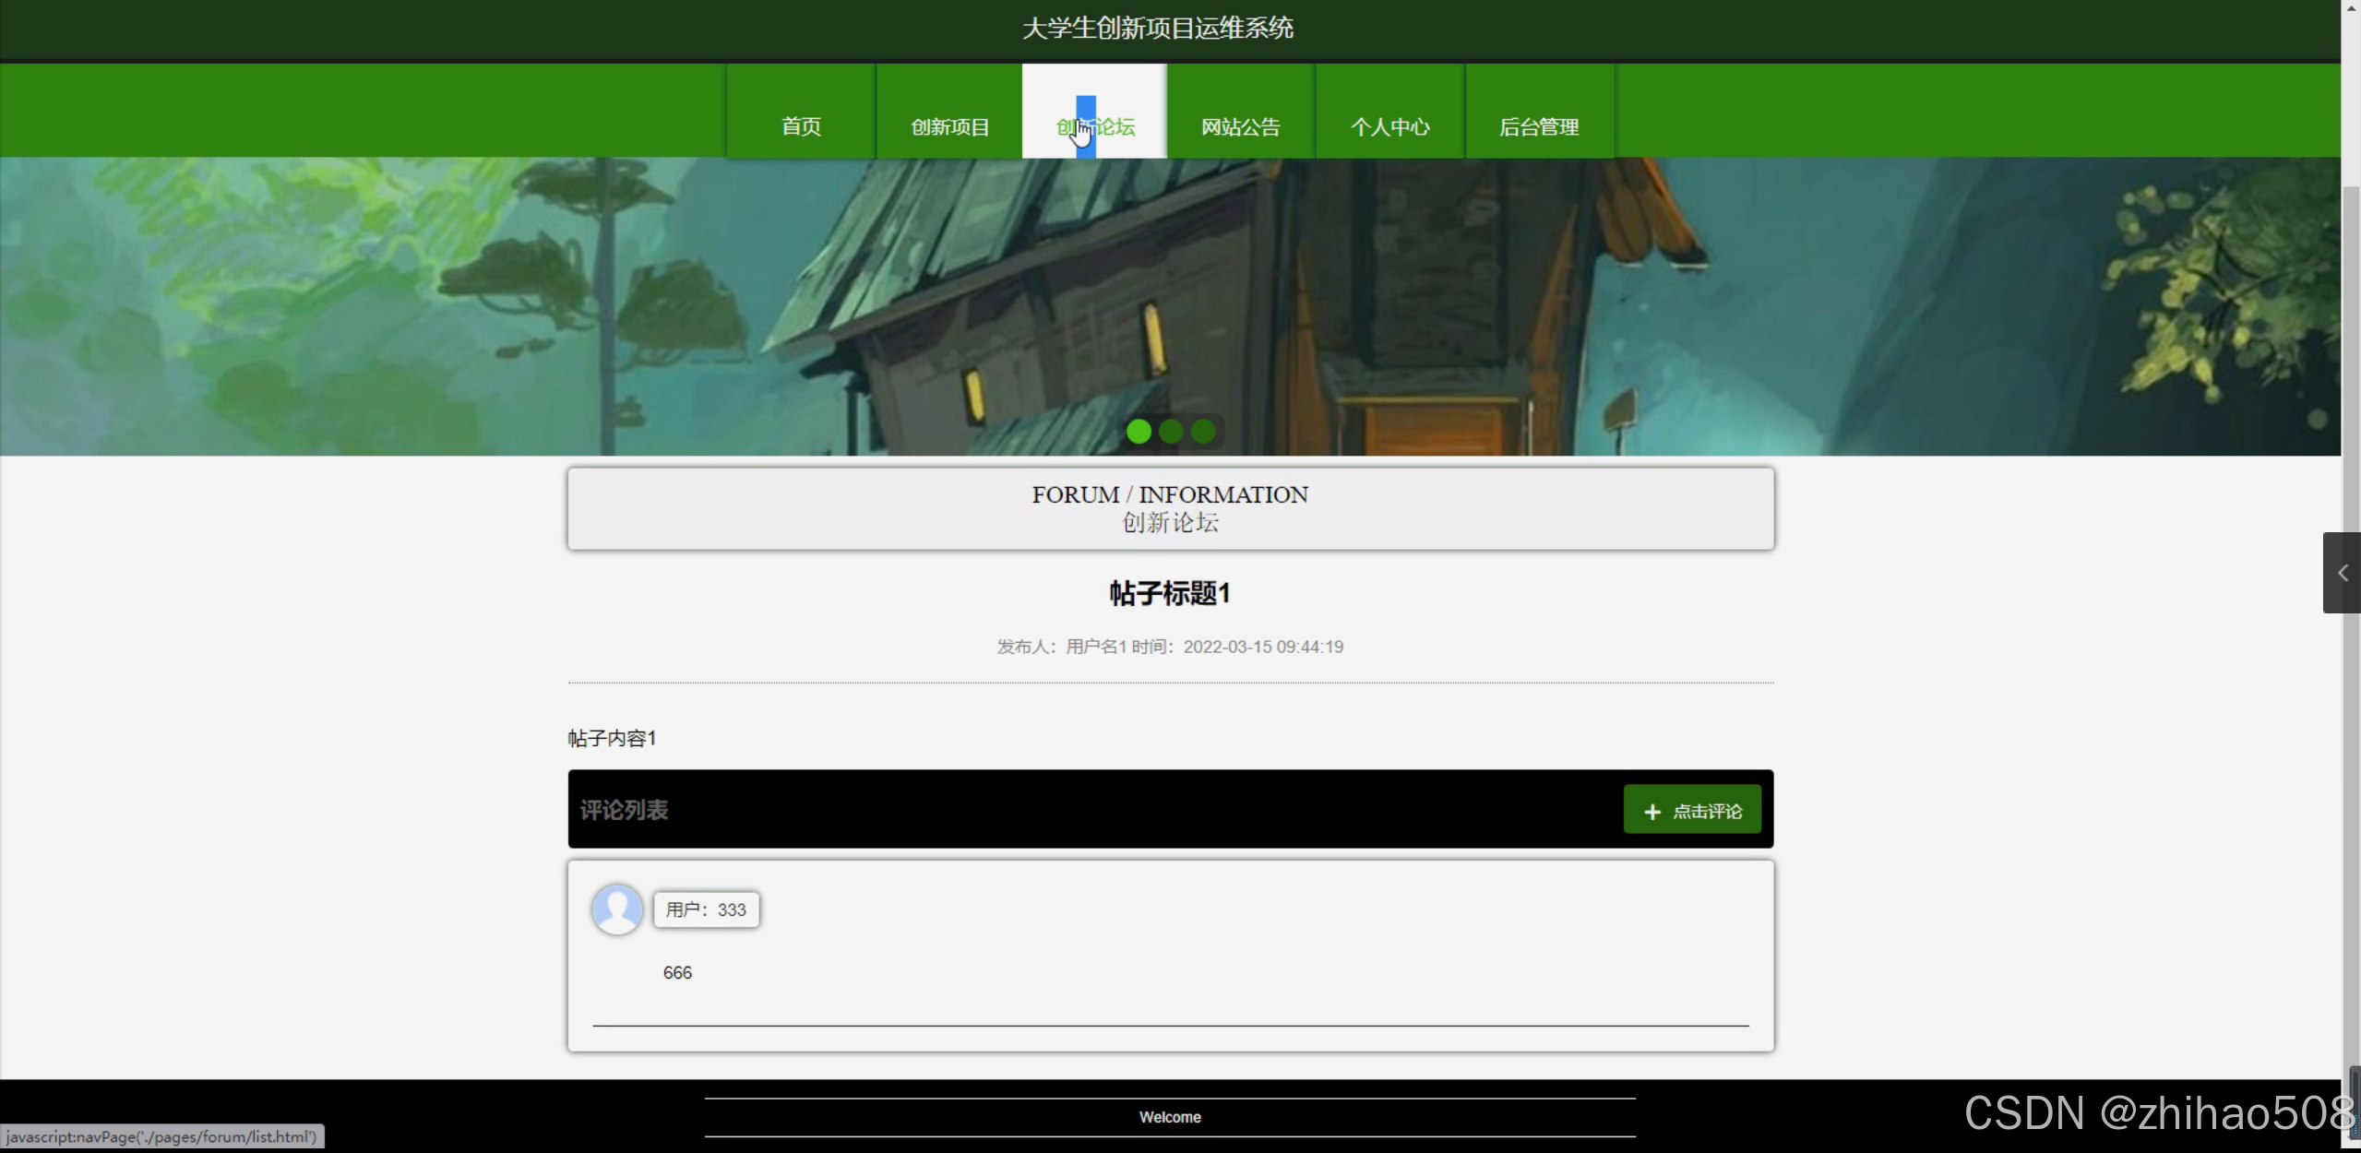Click the commenter's avatar icon
Viewport: 2361px width, 1153px height.
pyautogui.click(x=616, y=909)
